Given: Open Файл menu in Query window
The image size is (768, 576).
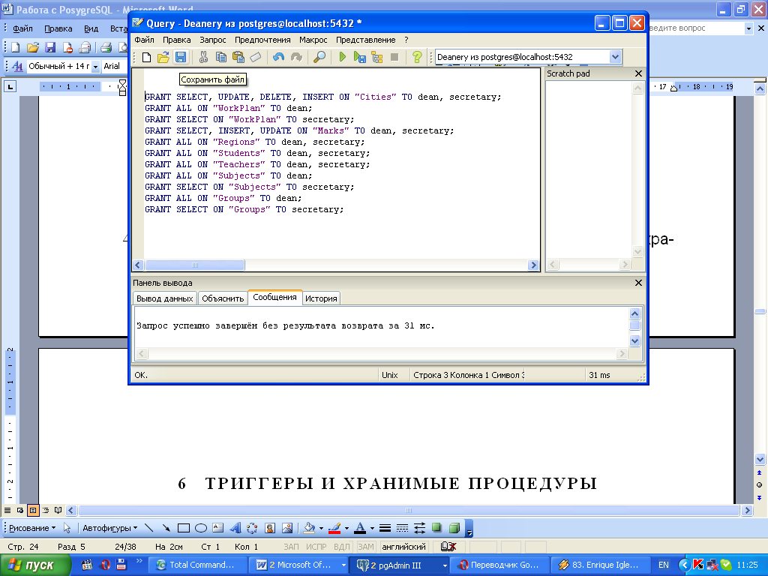Looking at the screenshot, I should pos(145,40).
